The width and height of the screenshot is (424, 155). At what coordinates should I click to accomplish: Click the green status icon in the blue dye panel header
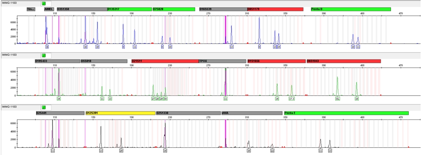click(x=44, y=3)
